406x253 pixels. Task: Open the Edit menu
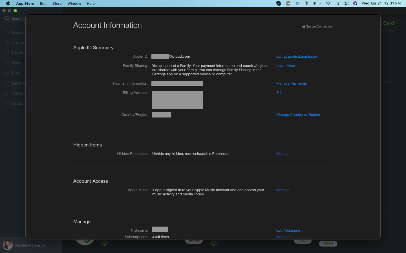tap(43, 3)
